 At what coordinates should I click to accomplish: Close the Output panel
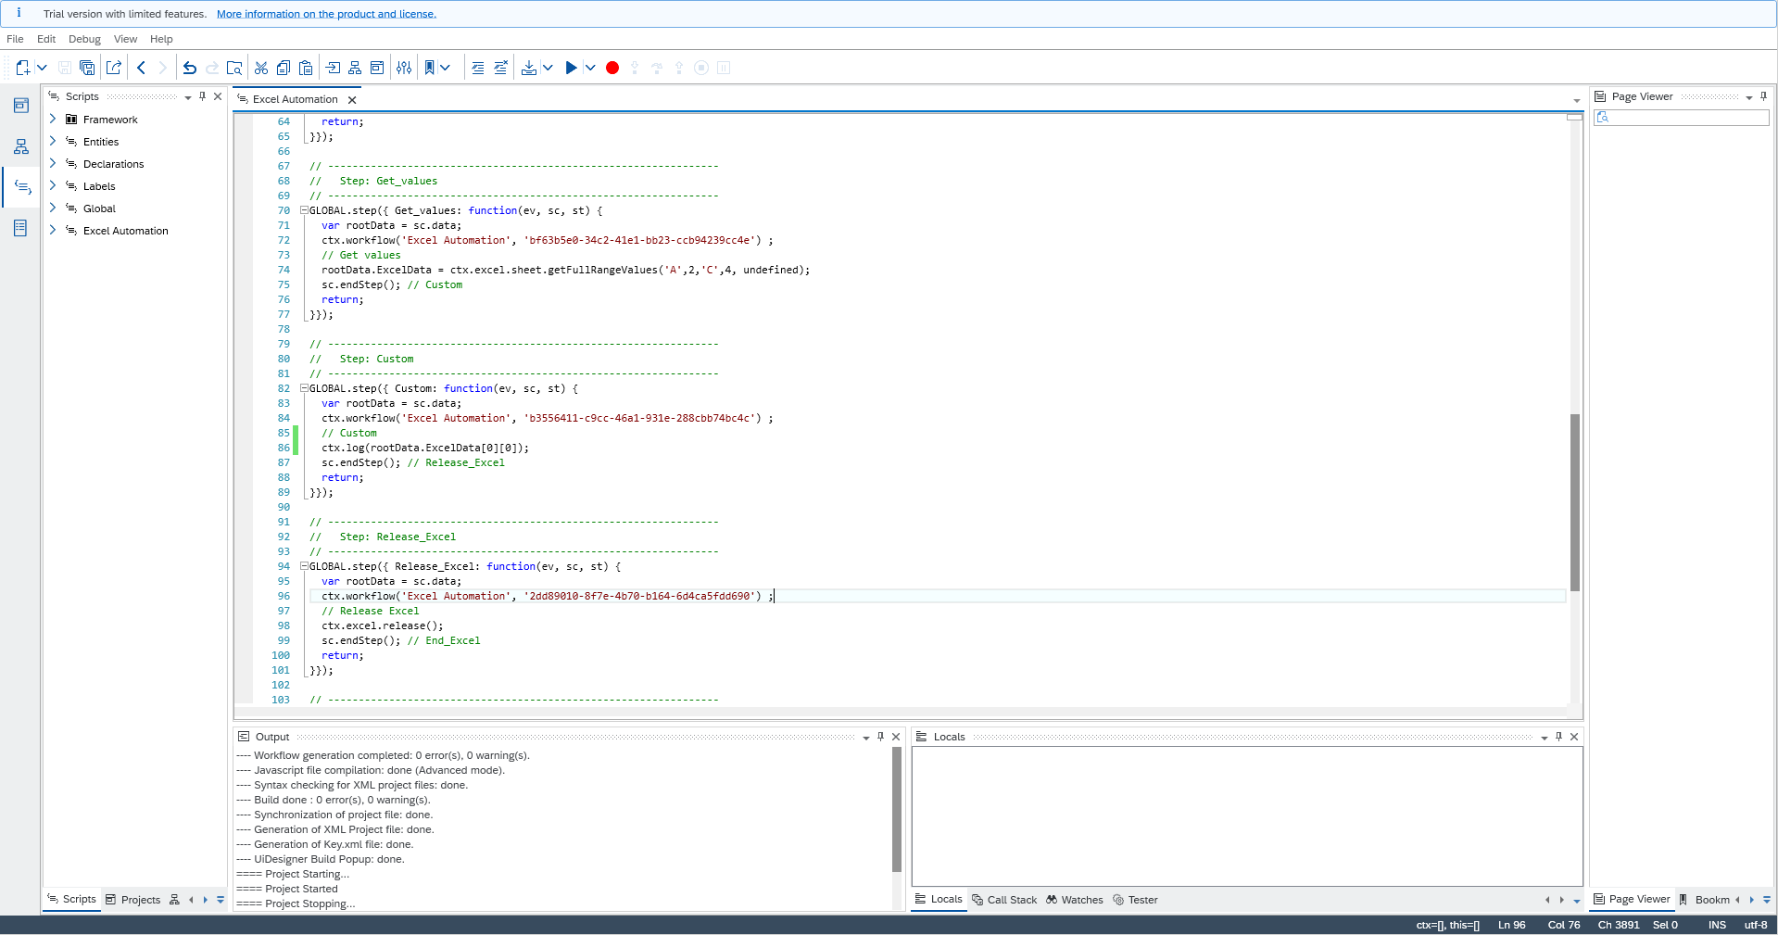click(x=896, y=737)
